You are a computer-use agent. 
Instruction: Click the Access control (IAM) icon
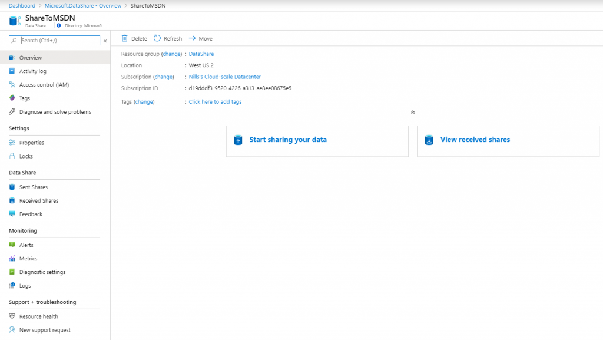12,85
